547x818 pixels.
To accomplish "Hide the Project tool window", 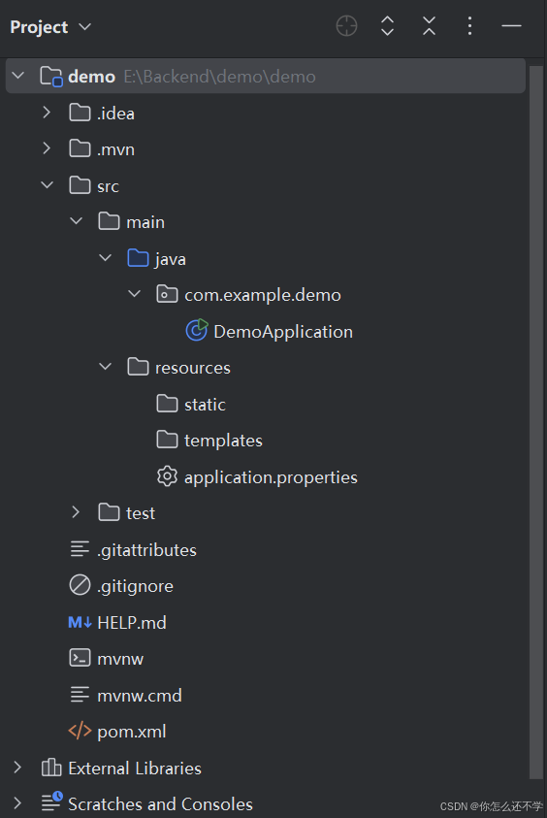I will (511, 25).
